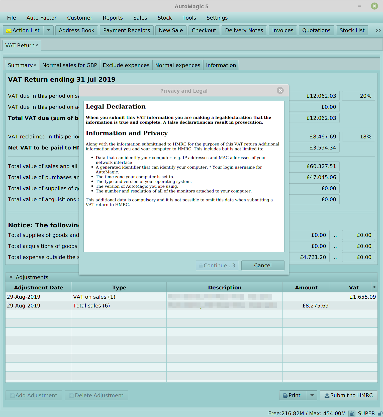The height and width of the screenshot is (417, 383).
Task: Open the Print options dropdown arrow
Action: point(312,395)
